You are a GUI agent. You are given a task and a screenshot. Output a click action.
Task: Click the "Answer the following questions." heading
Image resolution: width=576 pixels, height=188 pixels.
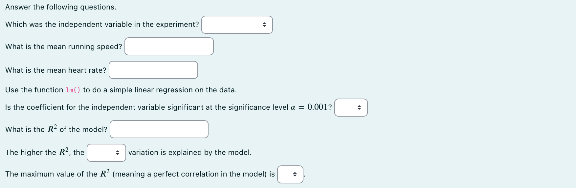click(61, 7)
